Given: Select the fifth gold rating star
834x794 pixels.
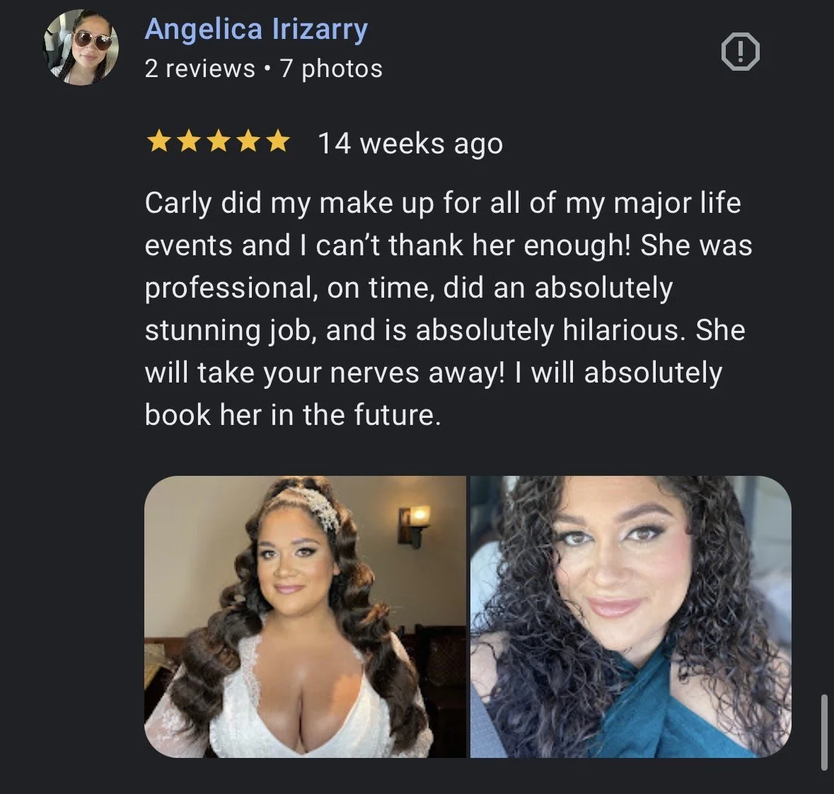Looking at the screenshot, I should tap(277, 142).
